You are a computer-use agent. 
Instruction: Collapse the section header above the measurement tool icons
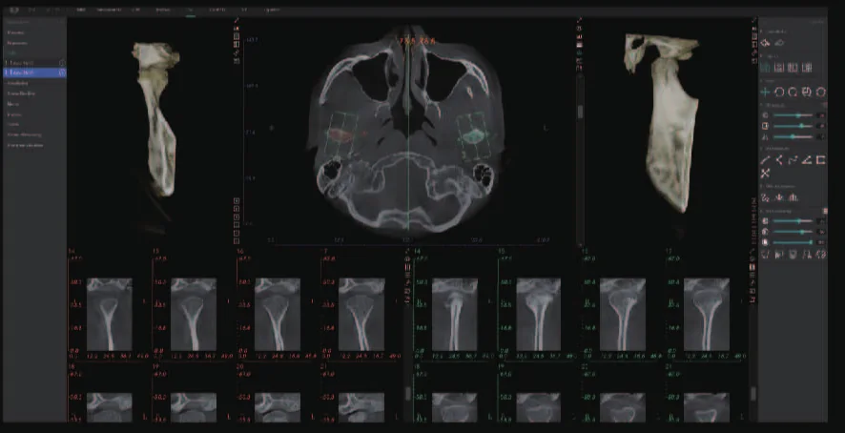coord(776,149)
